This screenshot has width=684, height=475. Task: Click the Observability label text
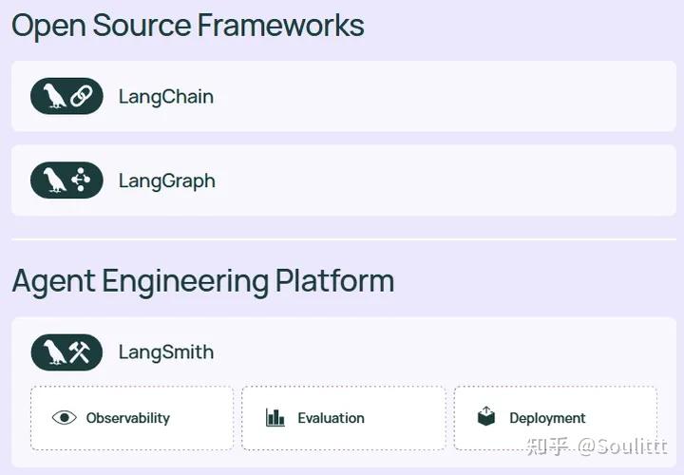(x=127, y=418)
